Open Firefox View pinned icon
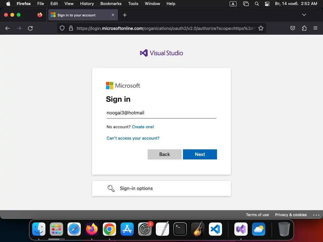 point(40,15)
